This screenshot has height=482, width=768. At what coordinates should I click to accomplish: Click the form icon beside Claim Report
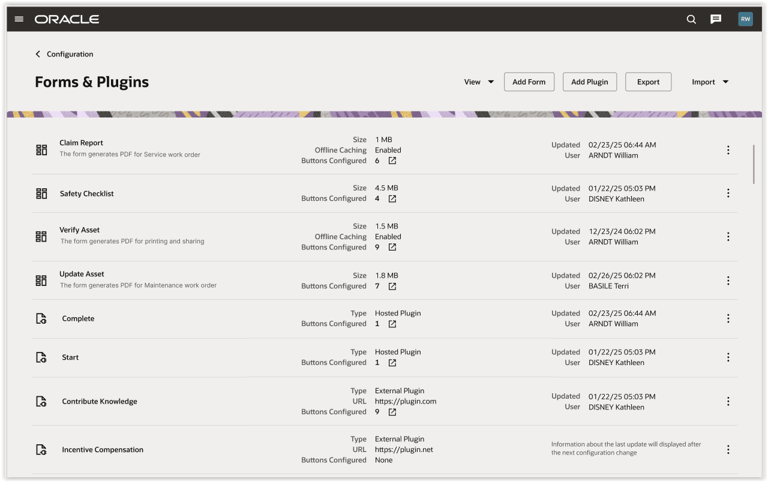(41, 149)
